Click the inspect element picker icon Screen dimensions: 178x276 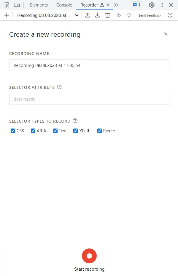6,5
